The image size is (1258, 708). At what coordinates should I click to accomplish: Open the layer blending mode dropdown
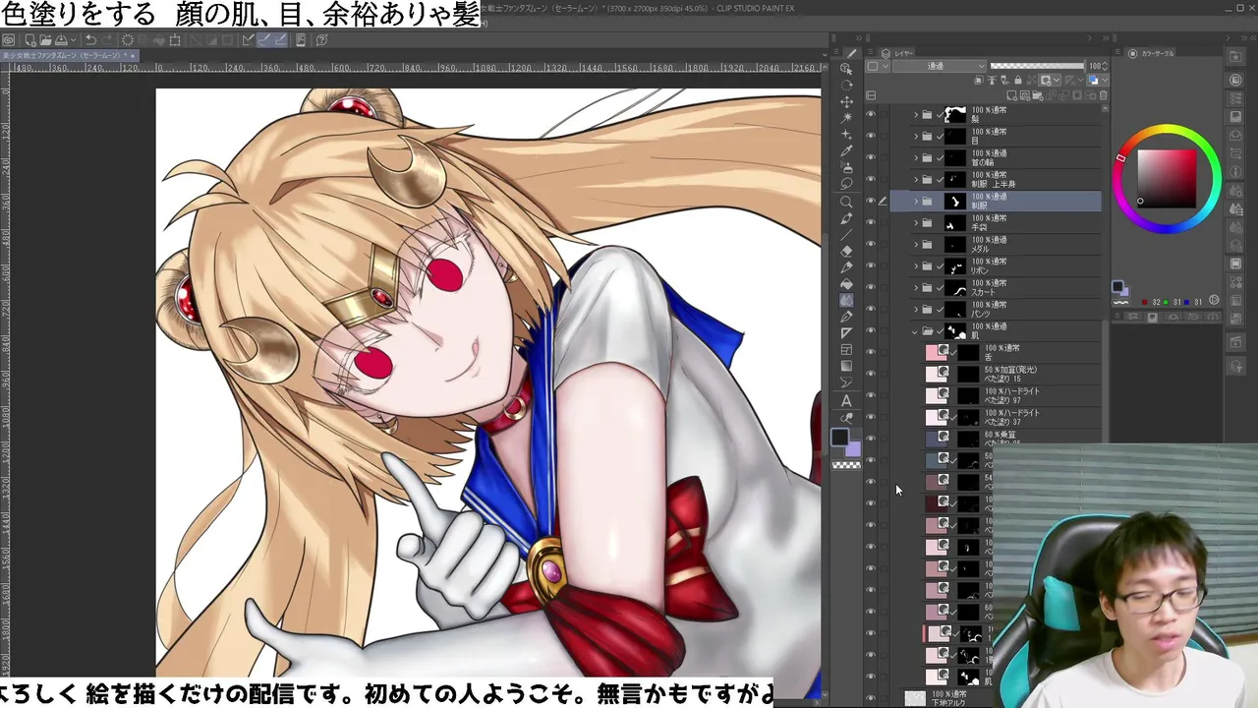[x=938, y=66]
